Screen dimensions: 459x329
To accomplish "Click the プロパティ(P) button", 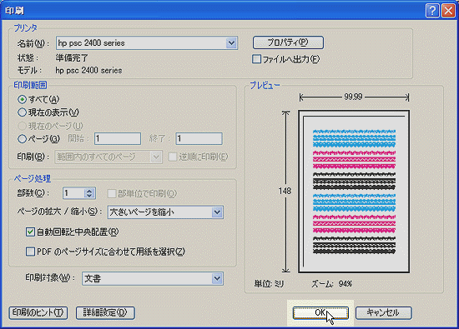I will tap(288, 42).
